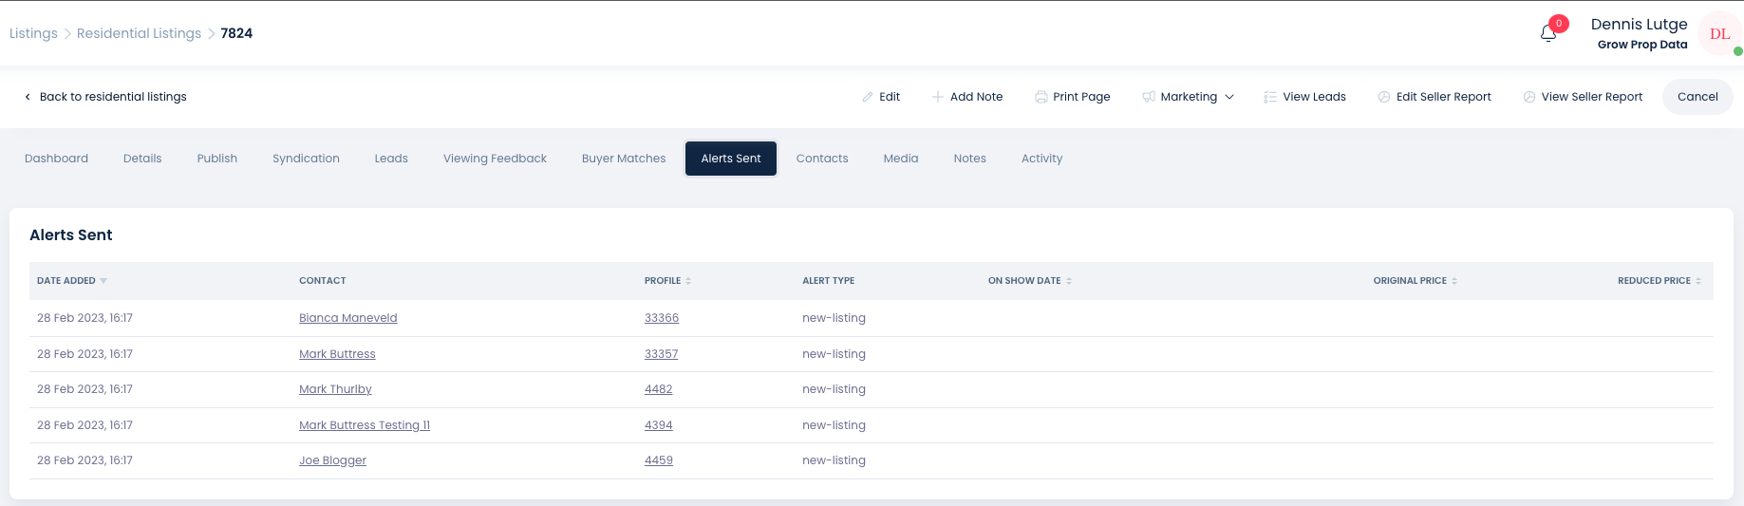Click the Edit button text
This screenshot has height=506, width=1744.
(890, 97)
